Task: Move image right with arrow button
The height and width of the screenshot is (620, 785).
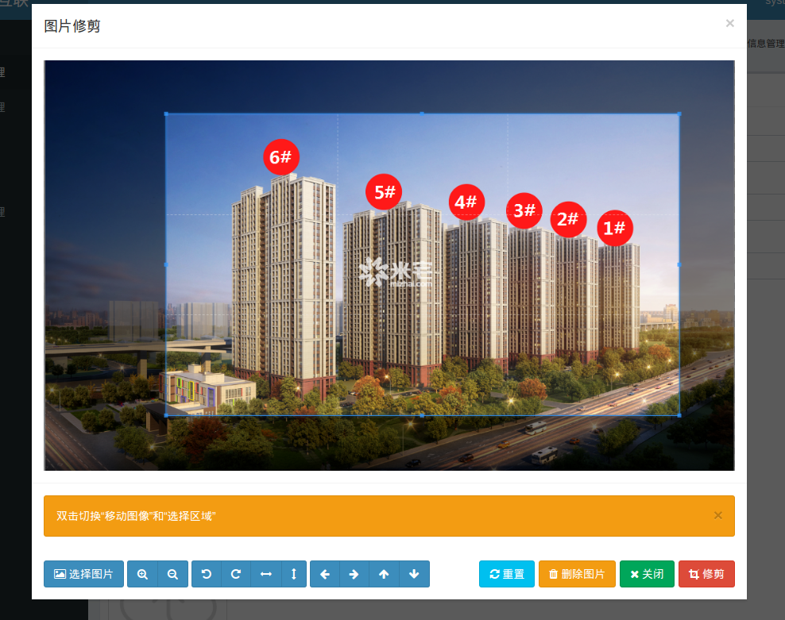Action: (x=354, y=574)
